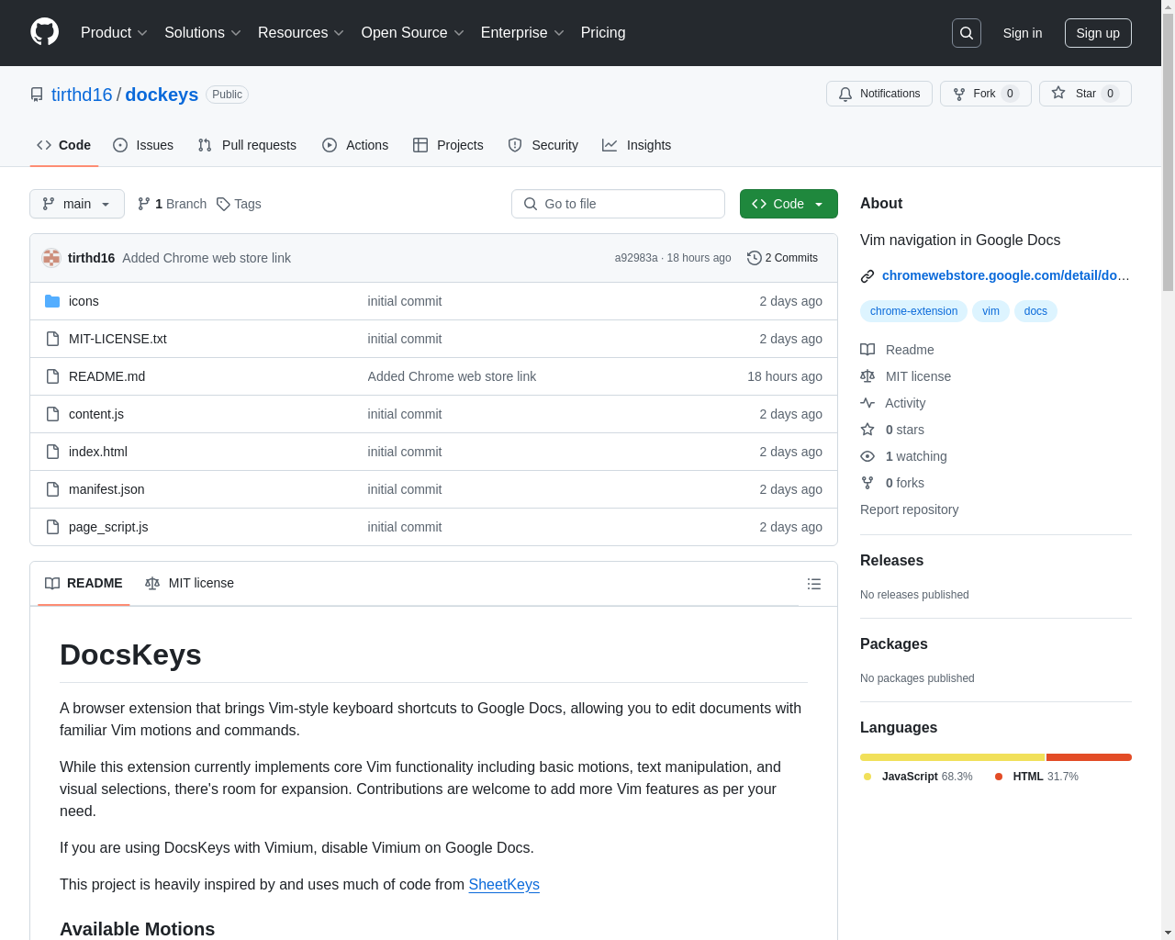Open commit a92983a hash link
Image resolution: width=1175 pixels, height=940 pixels.
click(636, 258)
